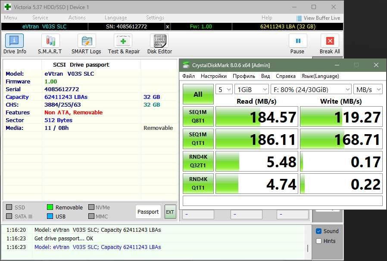Click the x button beside serial number
Viewport: 387px width, 261px height.
pos(167,27)
